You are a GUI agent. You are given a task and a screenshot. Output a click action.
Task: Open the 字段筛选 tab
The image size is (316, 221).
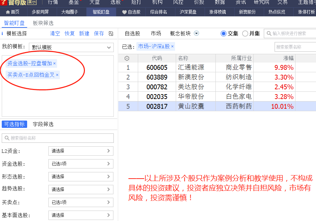[x=43, y=124]
